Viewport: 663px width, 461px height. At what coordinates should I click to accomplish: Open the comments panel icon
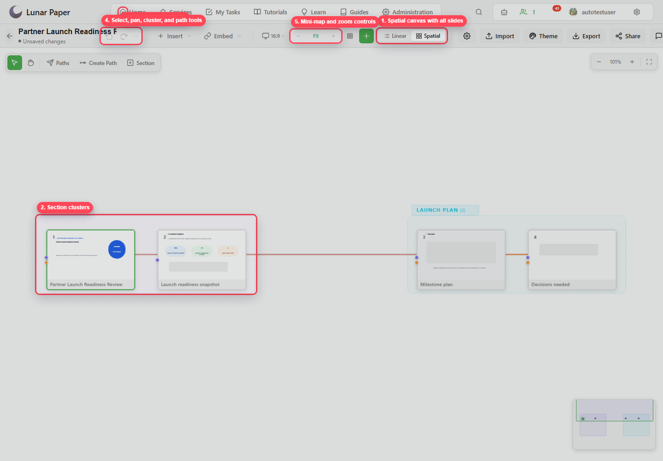pos(658,36)
